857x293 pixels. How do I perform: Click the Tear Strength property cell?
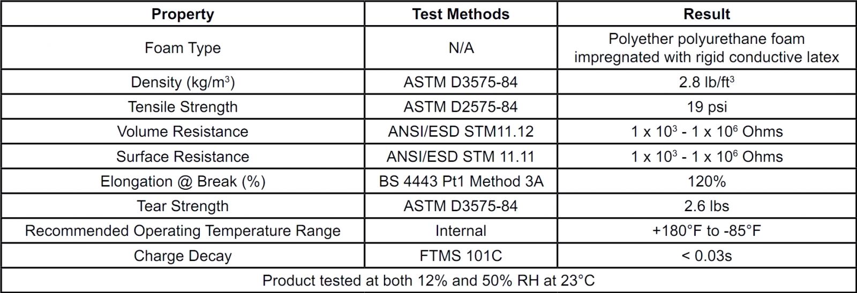click(x=183, y=206)
